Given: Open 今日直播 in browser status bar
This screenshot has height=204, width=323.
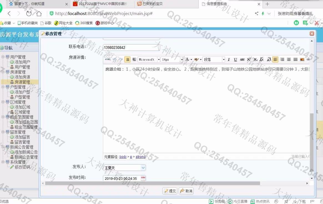Looking at the screenshot, I should click(238, 201).
